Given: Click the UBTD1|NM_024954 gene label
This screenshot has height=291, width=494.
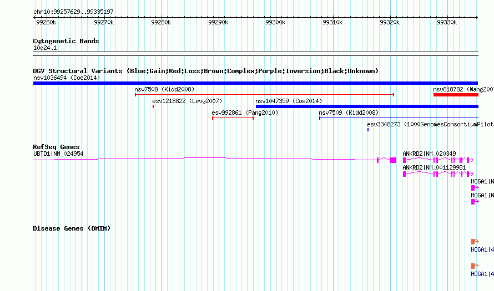Looking at the screenshot, I should [58, 154].
